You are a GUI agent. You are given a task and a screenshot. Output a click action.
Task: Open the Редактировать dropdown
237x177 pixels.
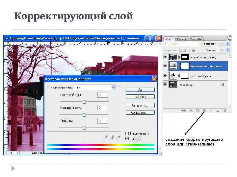pos(95,88)
